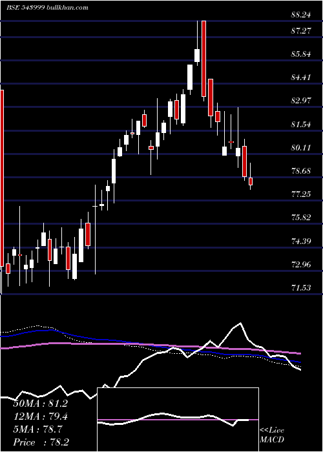Click the 80.11 price level label
Screen dimensions: 323x452
(x=301, y=148)
